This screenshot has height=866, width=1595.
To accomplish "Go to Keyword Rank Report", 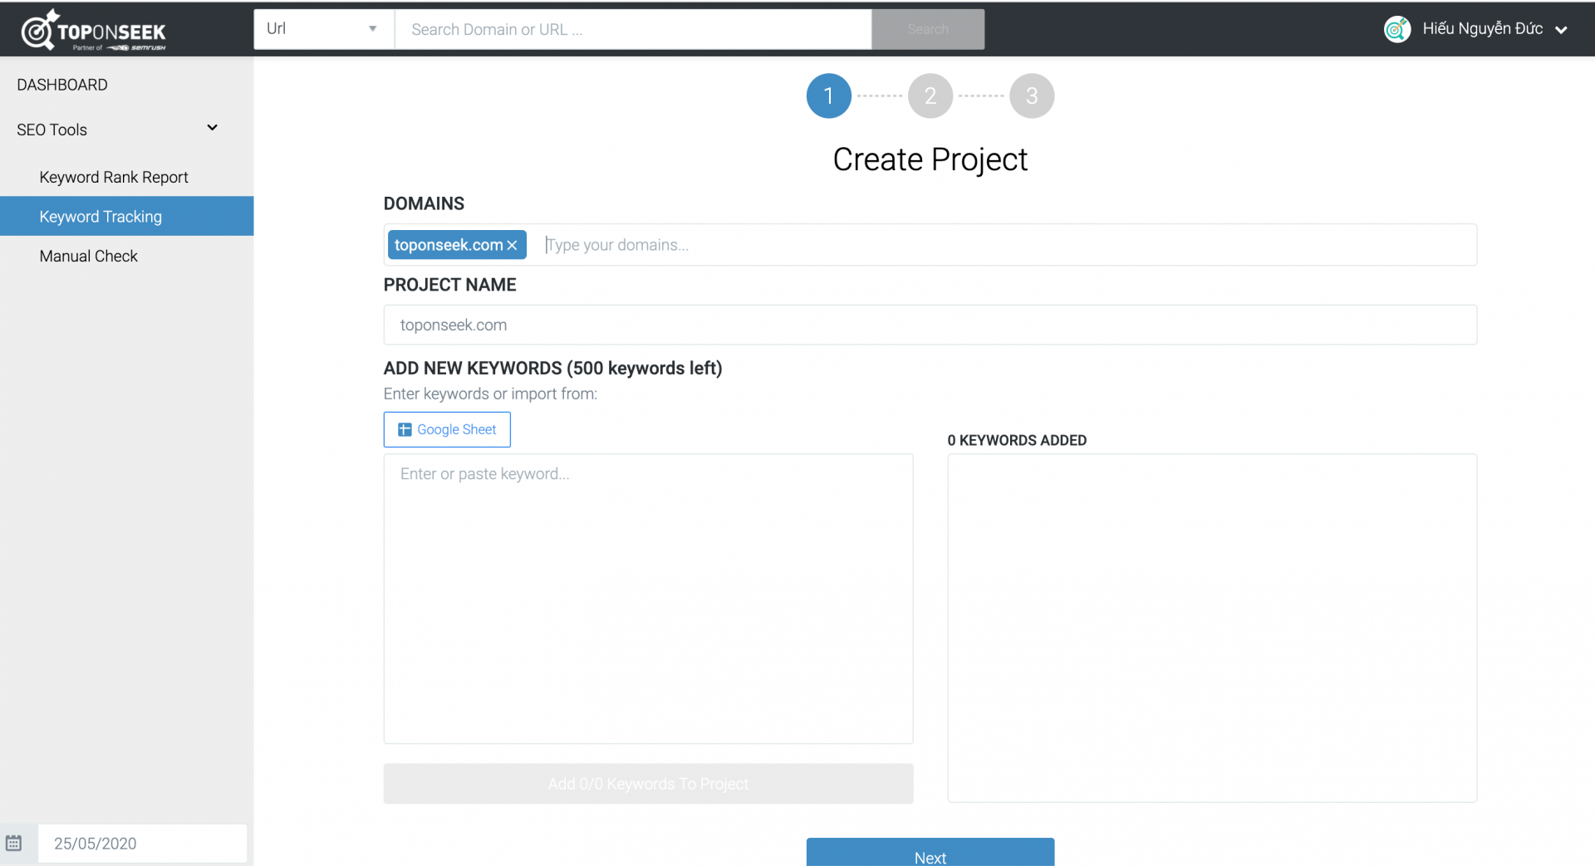I will click(x=114, y=177).
